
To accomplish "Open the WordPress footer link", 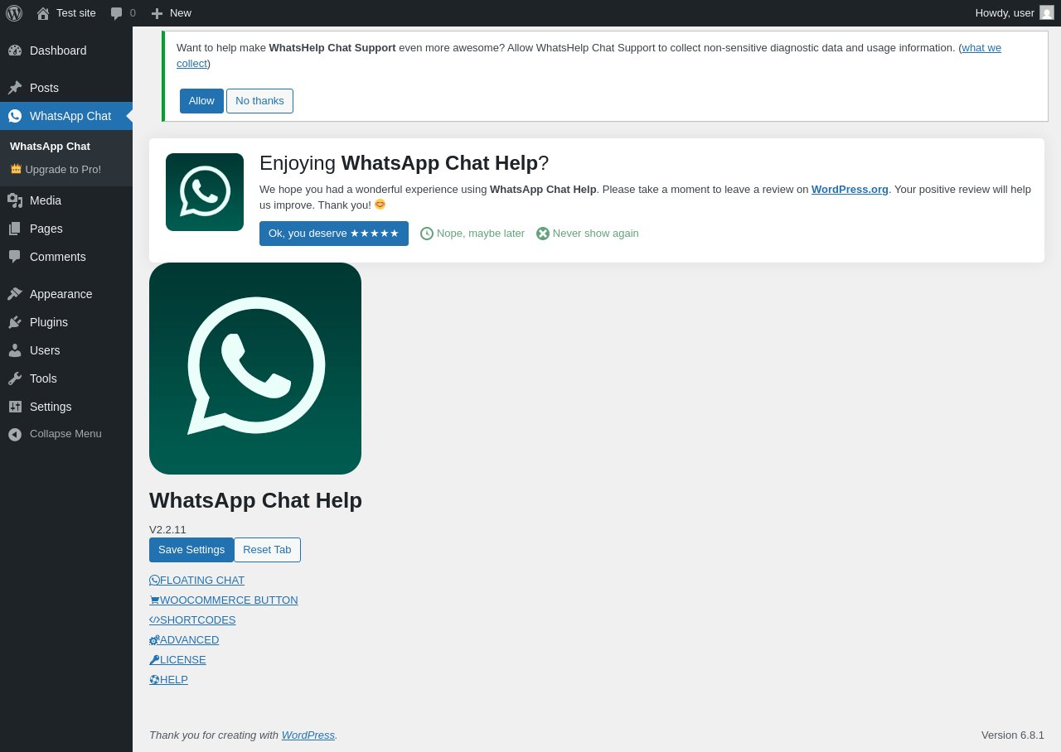I will click(308, 735).
